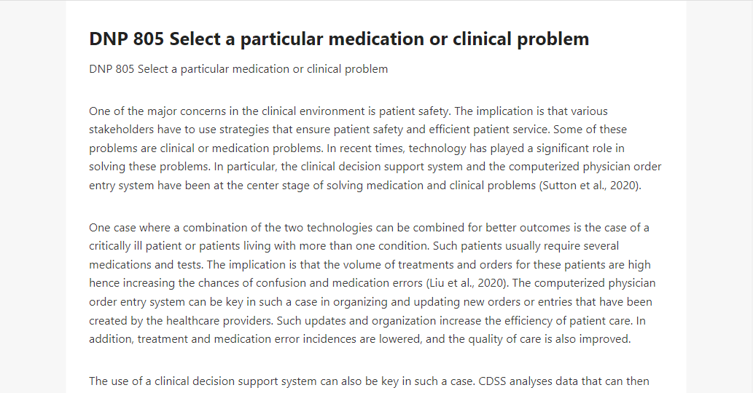This screenshot has width=753, height=393.
Task: Click the "(Sutton et al., 2020)" citation
Action: (x=590, y=186)
